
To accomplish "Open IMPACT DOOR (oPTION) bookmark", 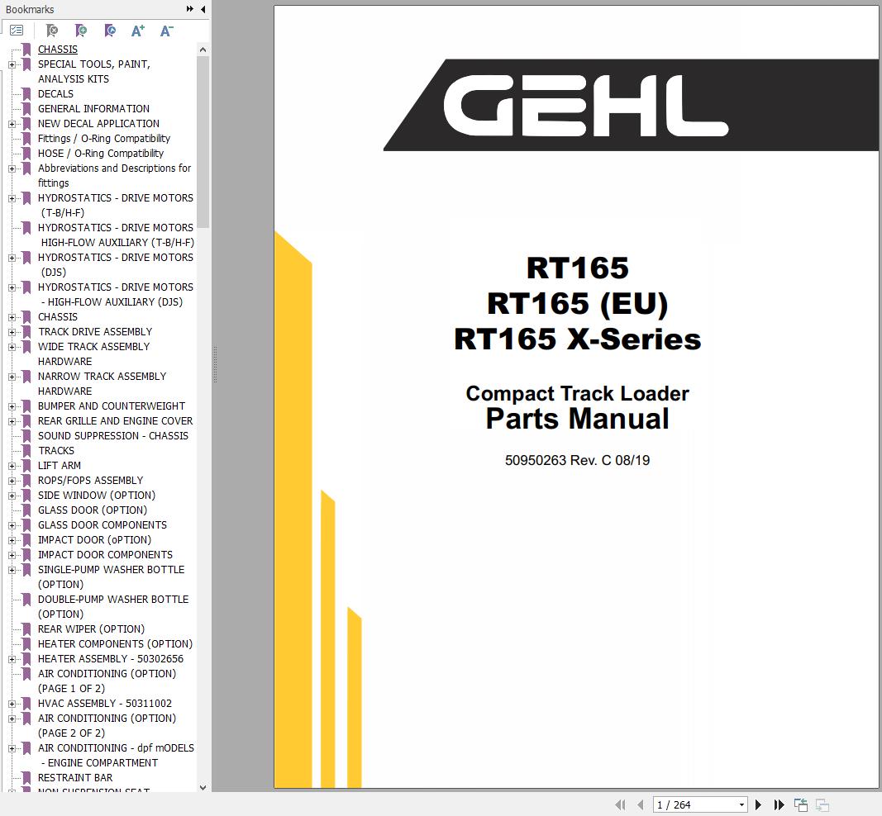I will click(x=94, y=539).
